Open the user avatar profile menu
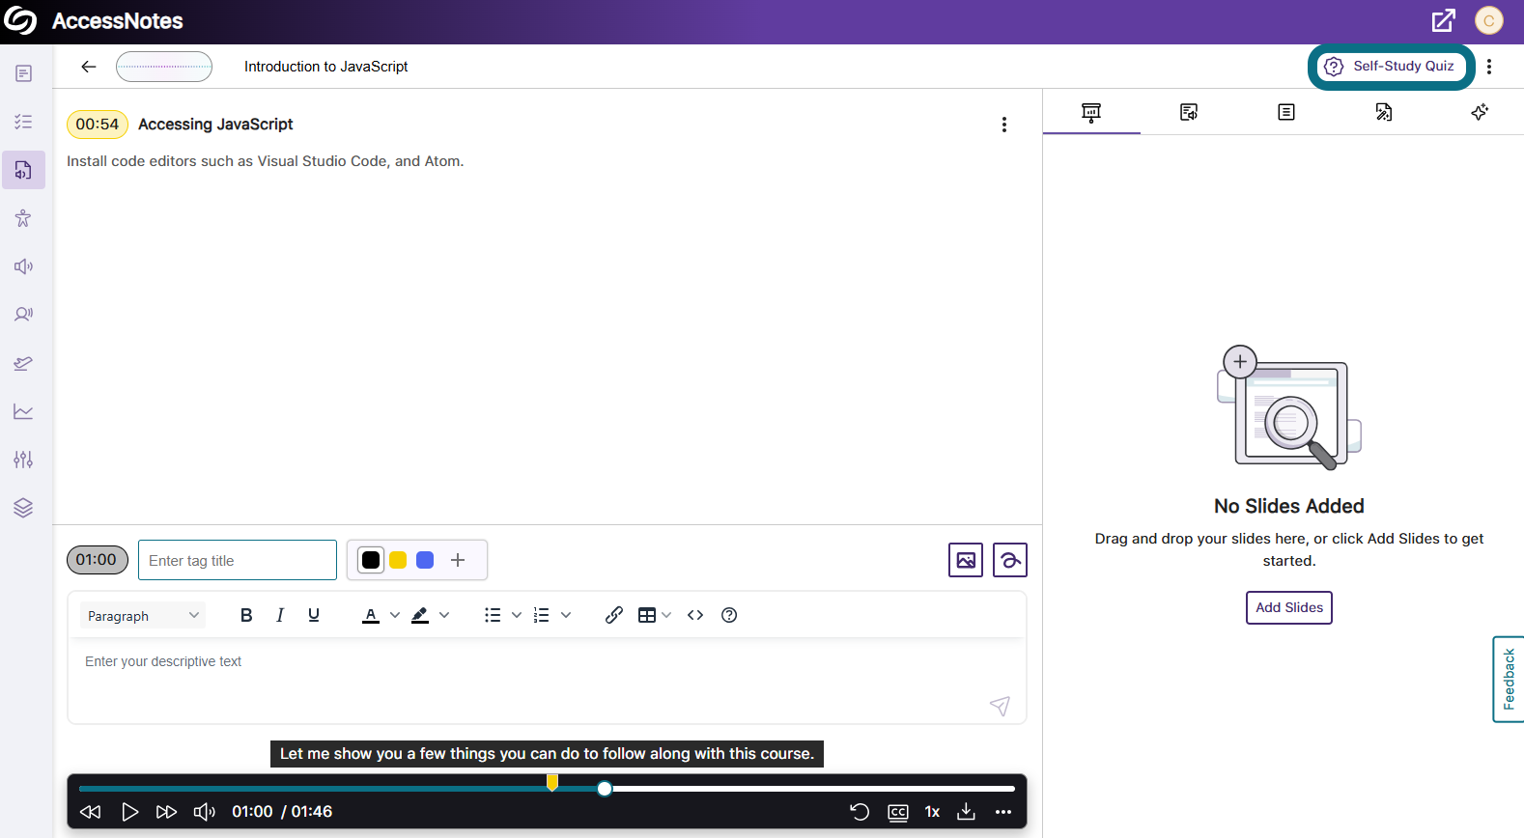 (x=1488, y=20)
